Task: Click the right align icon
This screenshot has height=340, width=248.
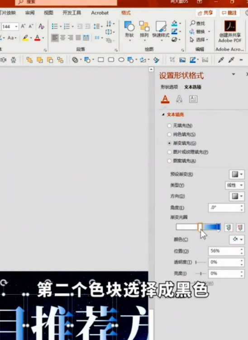Action: [71, 38]
